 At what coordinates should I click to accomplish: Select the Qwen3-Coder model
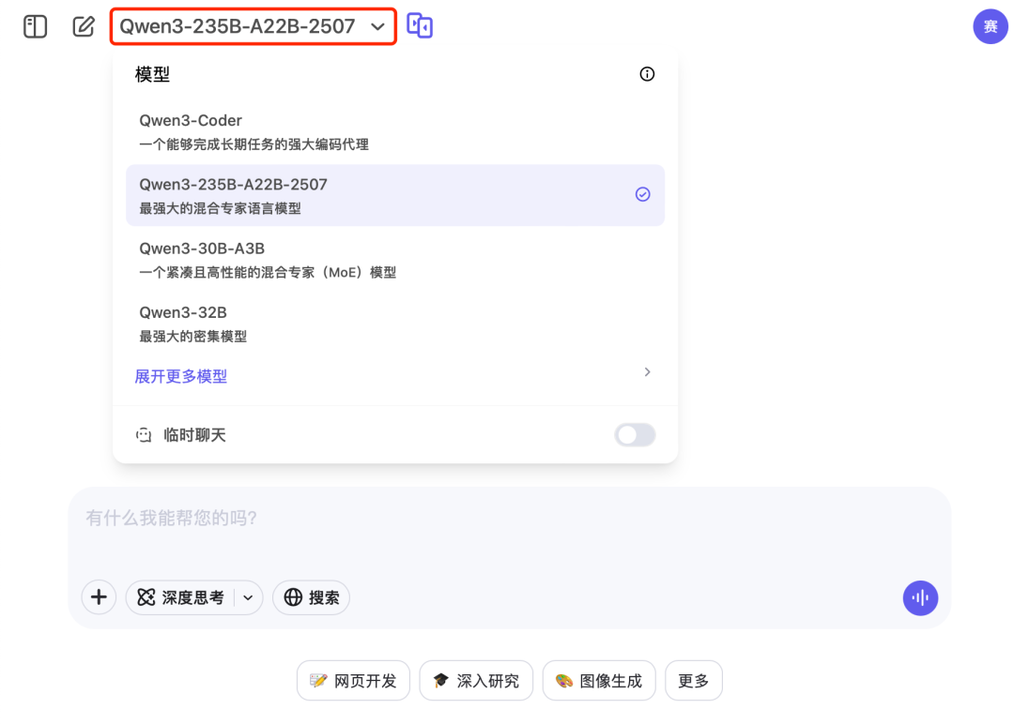(x=395, y=131)
